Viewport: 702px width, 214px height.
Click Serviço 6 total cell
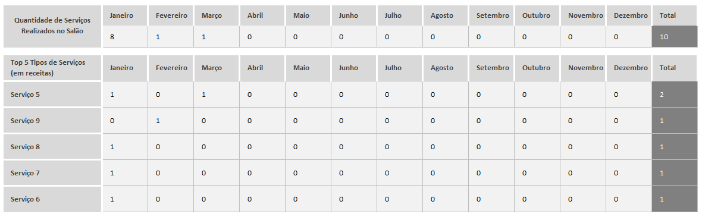[x=674, y=199]
